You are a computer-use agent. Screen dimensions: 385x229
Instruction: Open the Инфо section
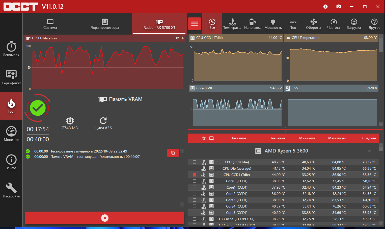point(11,162)
